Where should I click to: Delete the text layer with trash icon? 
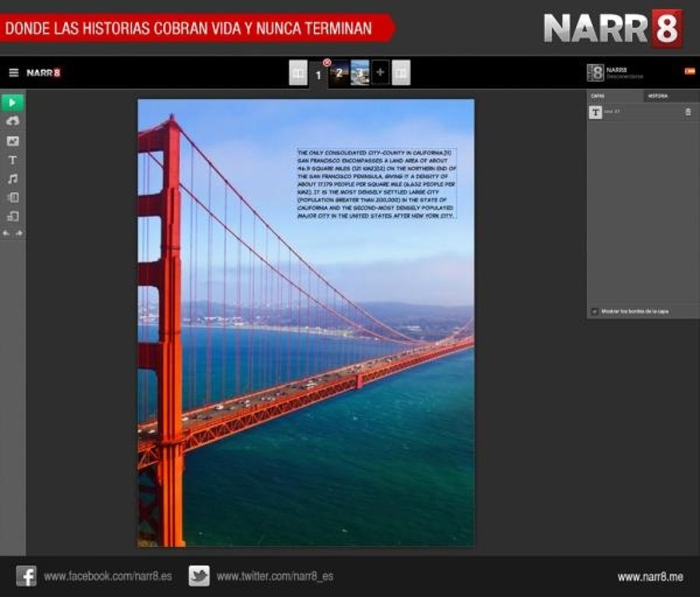coord(688,112)
